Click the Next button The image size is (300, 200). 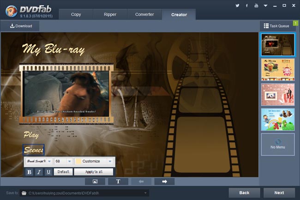tap(279, 193)
